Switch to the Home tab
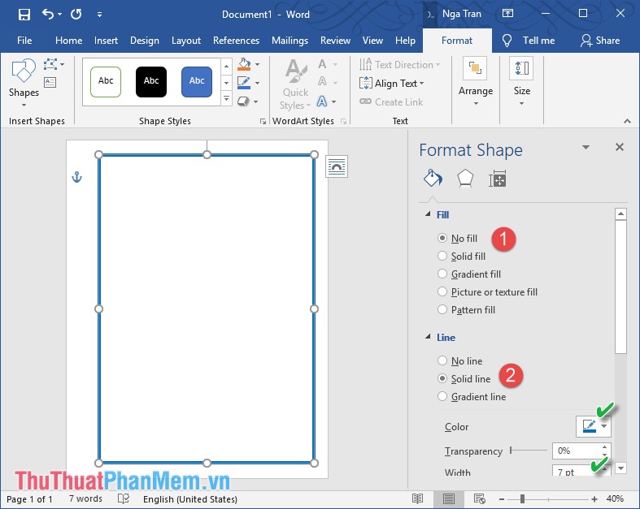 tap(68, 41)
